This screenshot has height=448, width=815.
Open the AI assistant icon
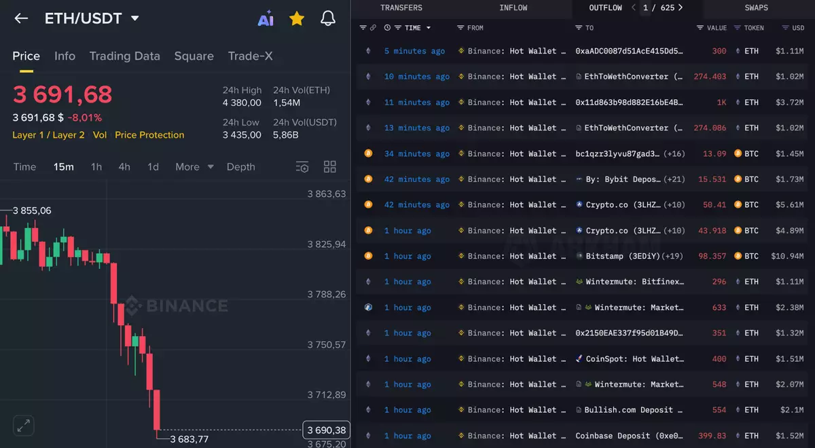click(x=266, y=19)
